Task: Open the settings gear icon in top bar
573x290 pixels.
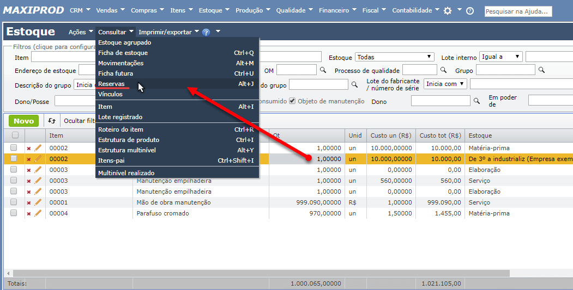Action: coord(448,11)
